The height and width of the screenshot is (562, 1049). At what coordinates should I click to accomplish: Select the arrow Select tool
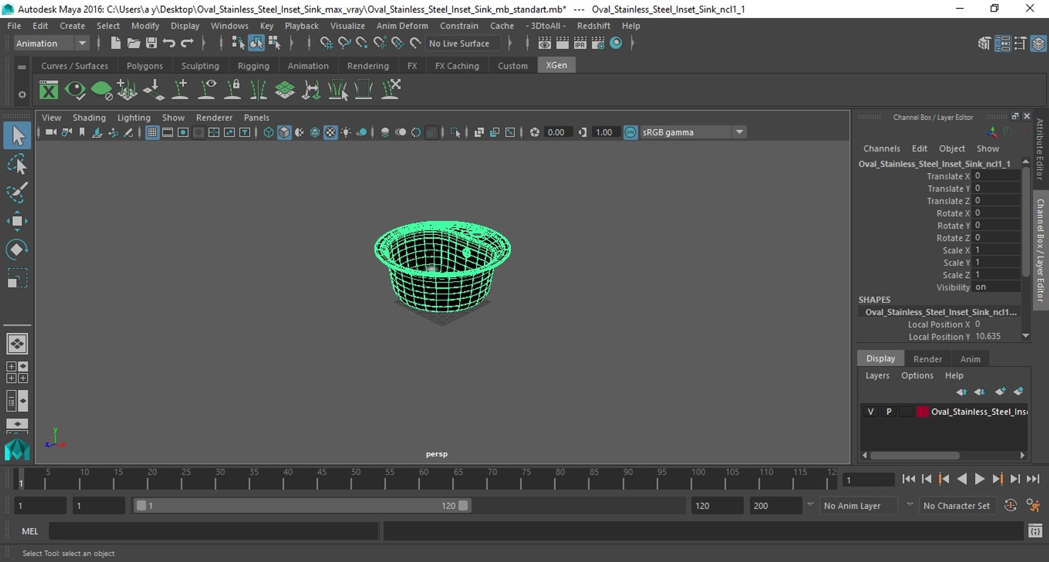coord(17,136)
